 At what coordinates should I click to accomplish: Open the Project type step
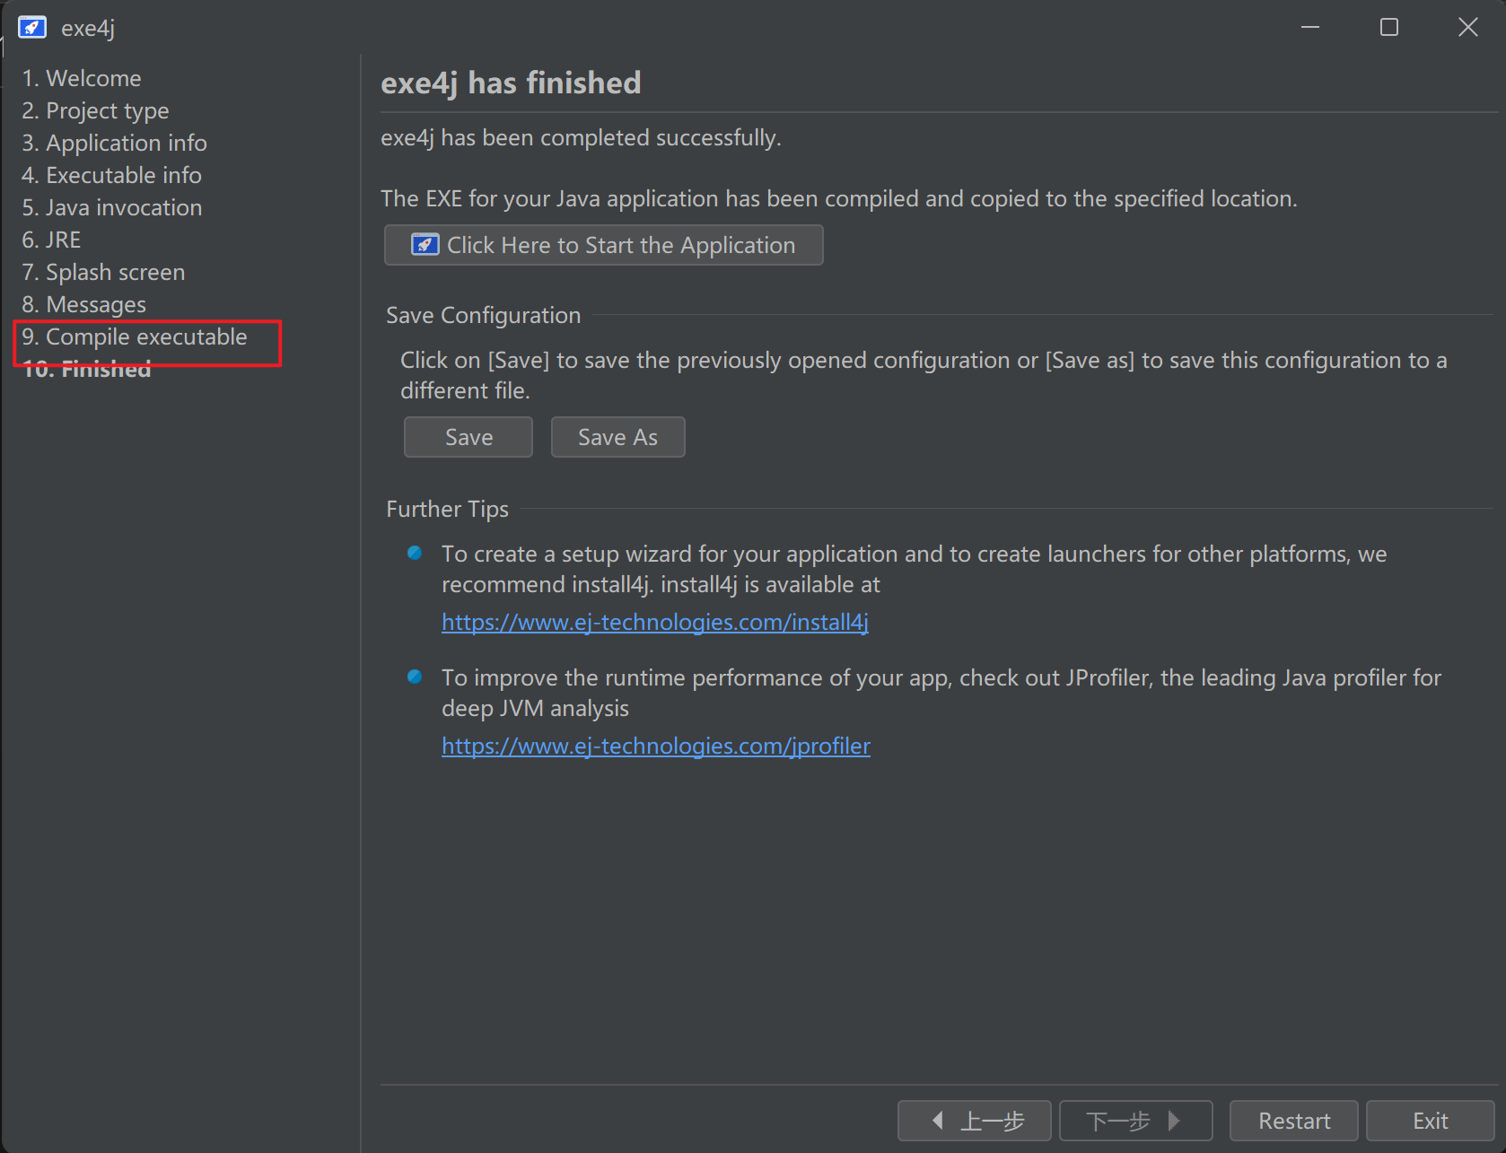pos(95,111)
